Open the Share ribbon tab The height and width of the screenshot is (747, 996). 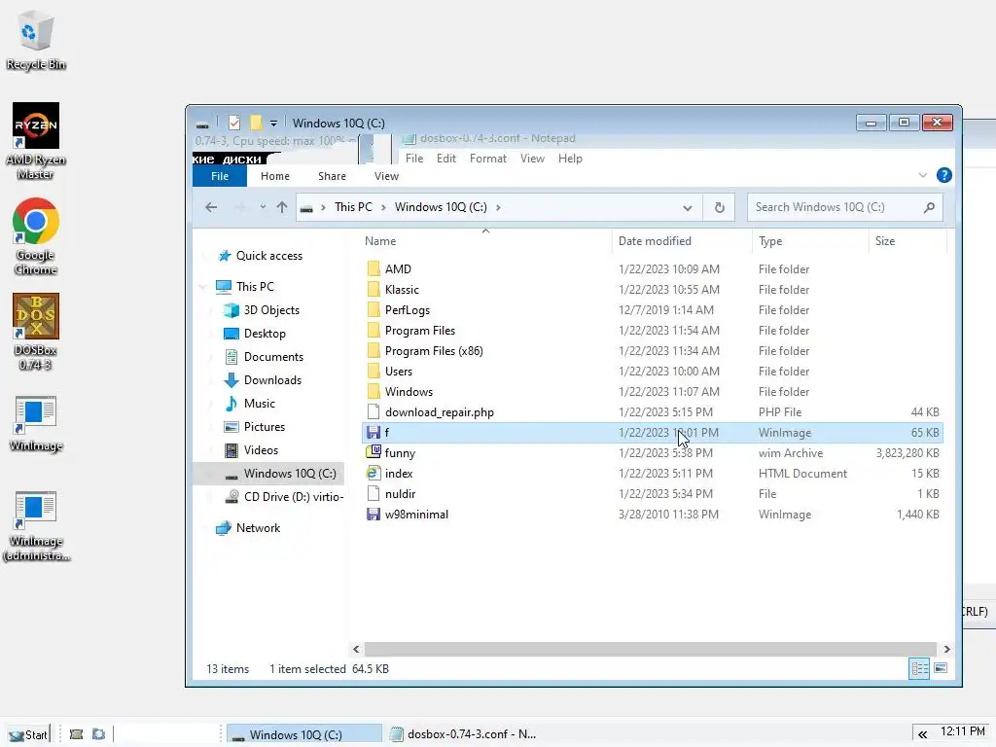[x=333, y=176]
